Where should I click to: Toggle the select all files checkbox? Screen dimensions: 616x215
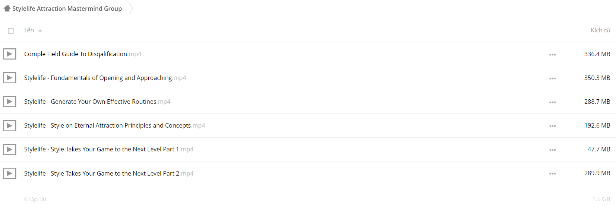coord(11,31)
